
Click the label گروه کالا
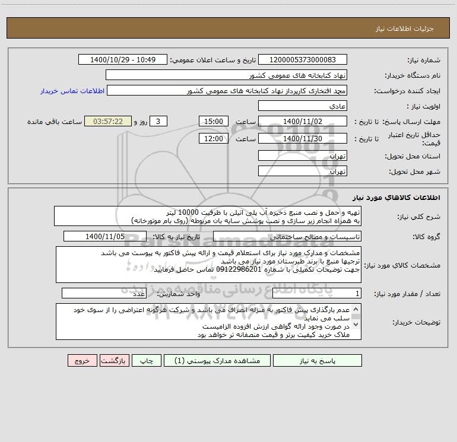click(x=426, y=237)
